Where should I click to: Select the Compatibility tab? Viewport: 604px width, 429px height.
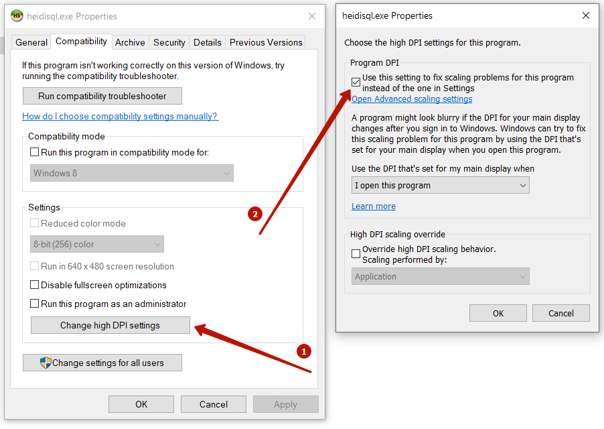tap(81, 42)
